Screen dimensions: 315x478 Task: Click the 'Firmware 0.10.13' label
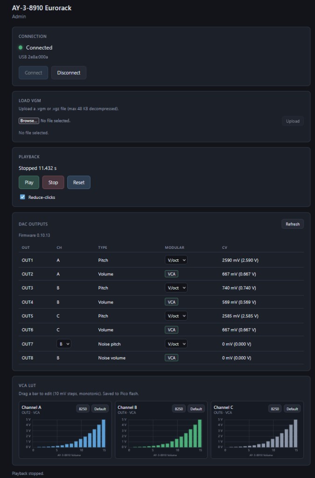(35, 235)
